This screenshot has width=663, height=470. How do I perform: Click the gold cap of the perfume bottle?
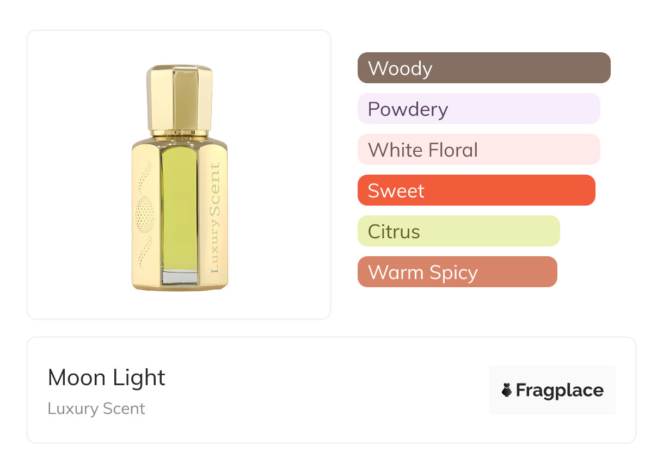(x=179, y=98)
